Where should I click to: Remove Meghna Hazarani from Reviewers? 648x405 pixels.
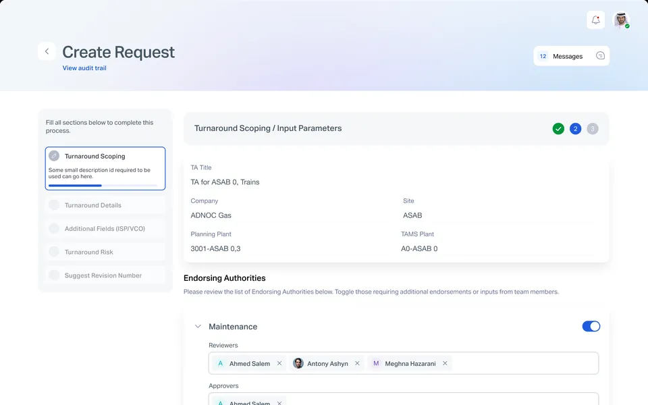pos(445,363)
